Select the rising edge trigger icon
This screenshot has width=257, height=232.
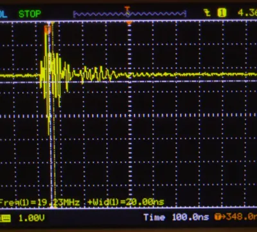tap(208, 14)
